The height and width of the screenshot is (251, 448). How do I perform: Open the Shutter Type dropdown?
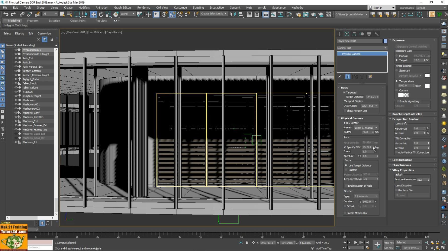point(366,196)
